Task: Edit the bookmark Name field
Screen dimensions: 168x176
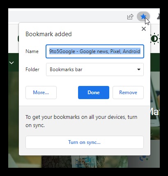Action: (x=95, y=51)
